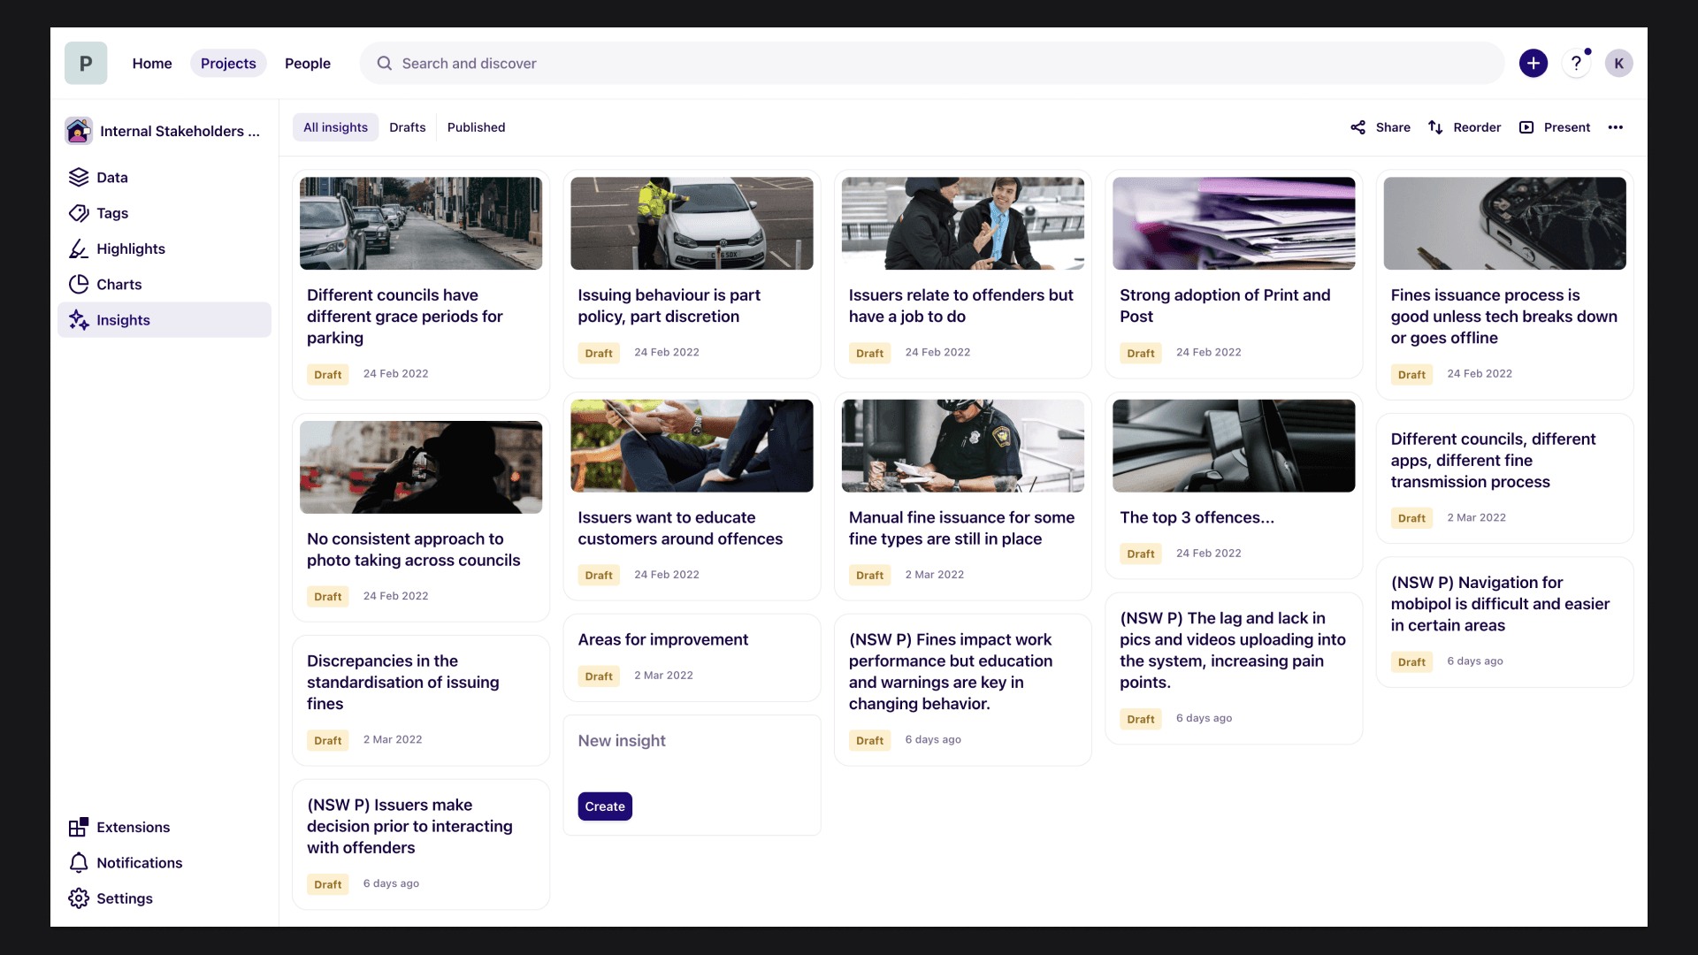This screenshot has width=1698, height=955.
Task: Open Extensions from the sidebar
Action: tap(133, 828)
